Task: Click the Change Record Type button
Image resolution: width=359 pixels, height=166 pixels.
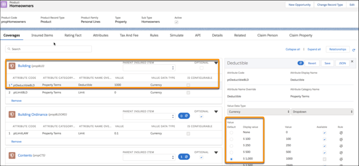Action: click(330, 5)
